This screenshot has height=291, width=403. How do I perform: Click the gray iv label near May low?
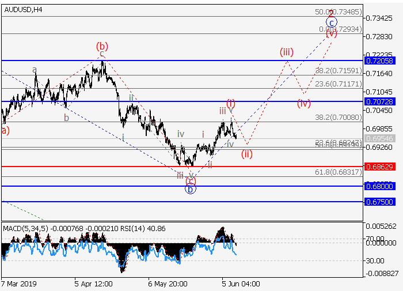click(181, 134)
